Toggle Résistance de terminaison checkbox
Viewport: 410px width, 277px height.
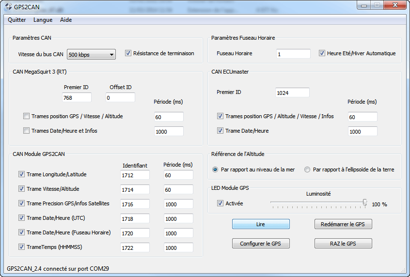point(128,53)
